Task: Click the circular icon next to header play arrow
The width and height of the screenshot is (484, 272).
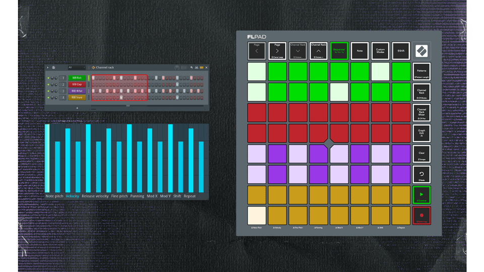Action: pos(54,67)
